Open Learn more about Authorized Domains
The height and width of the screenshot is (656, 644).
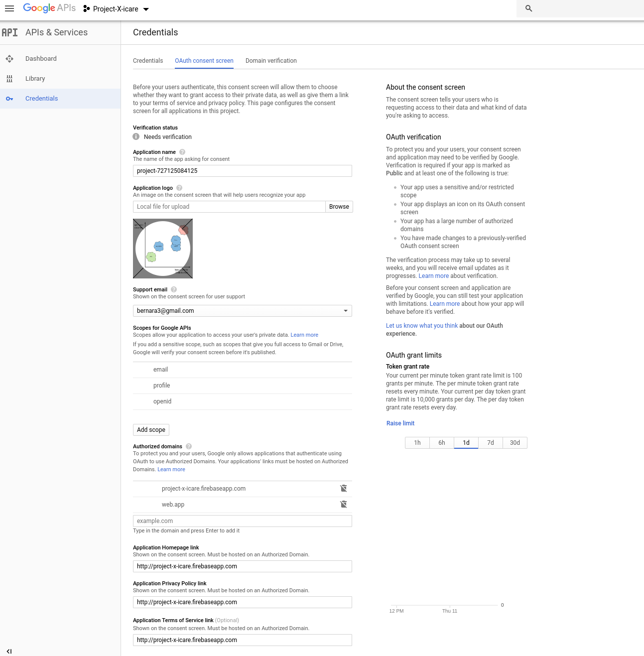click(x=171, y=470)
